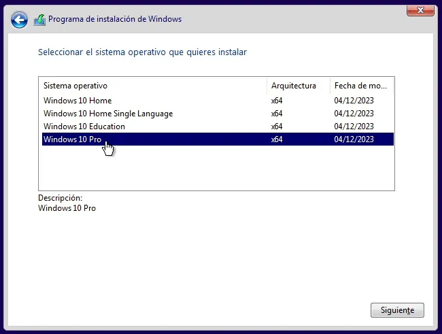Go back with the blue arrow button
This screenshot has width=442, height=334.
[19, 20]
